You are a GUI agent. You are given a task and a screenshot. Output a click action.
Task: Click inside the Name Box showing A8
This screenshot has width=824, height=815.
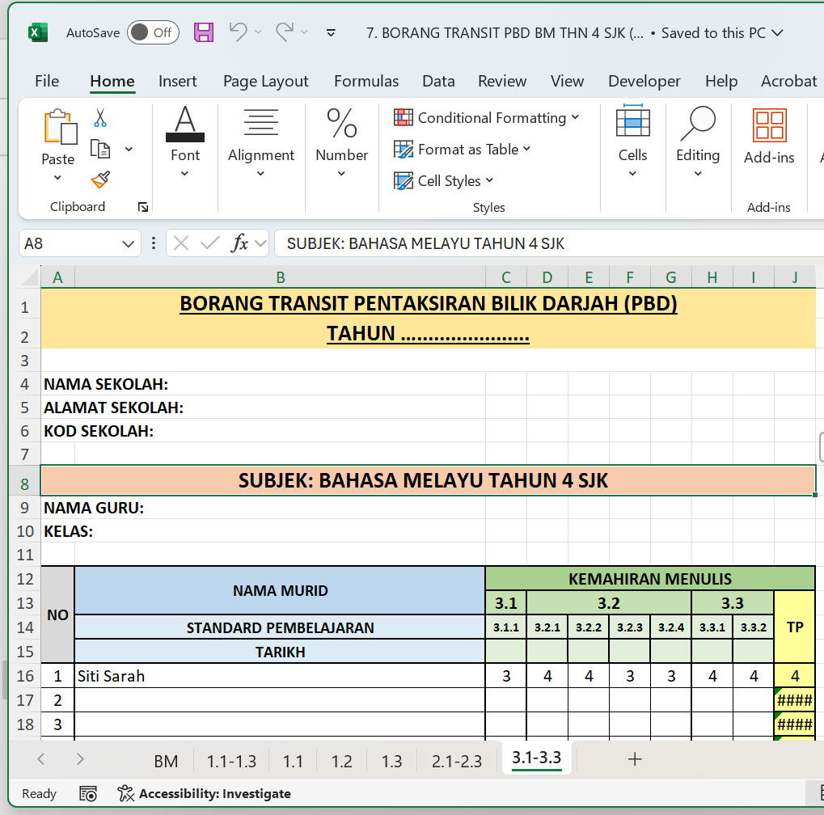pos(68,243)
